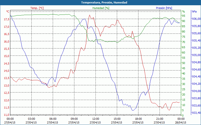Click 933,60 on the pressure axis
201x125 pixels.
coord(196,105)
